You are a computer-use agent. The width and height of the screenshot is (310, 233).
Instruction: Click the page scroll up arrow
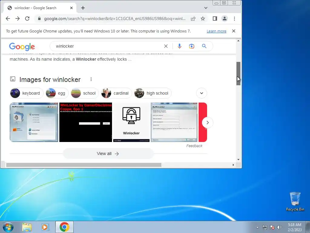239,41
